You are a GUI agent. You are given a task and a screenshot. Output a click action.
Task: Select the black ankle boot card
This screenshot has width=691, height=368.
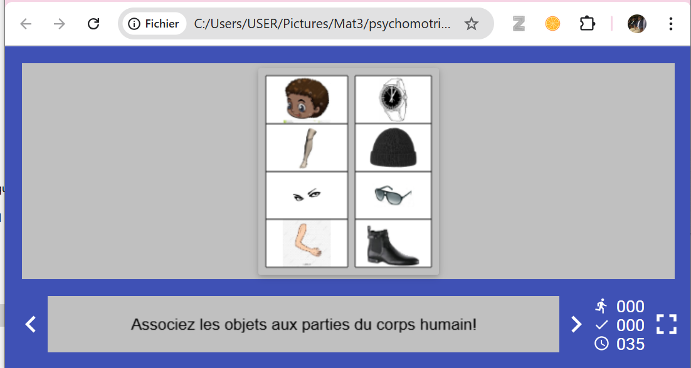(x=393, y=243)
